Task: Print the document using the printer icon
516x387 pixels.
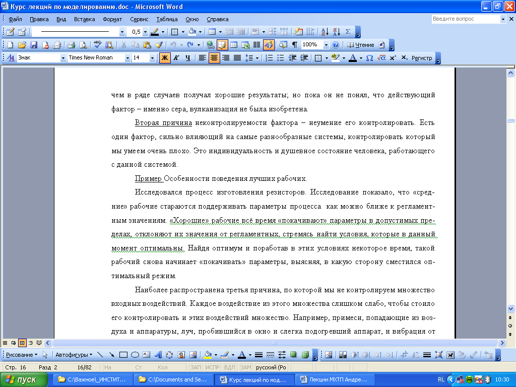Action: click(71, 45)
